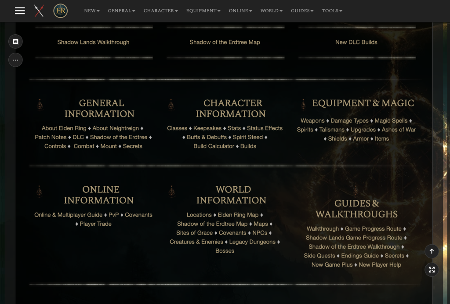Open the WORLD navigation menu

[271, 11]
